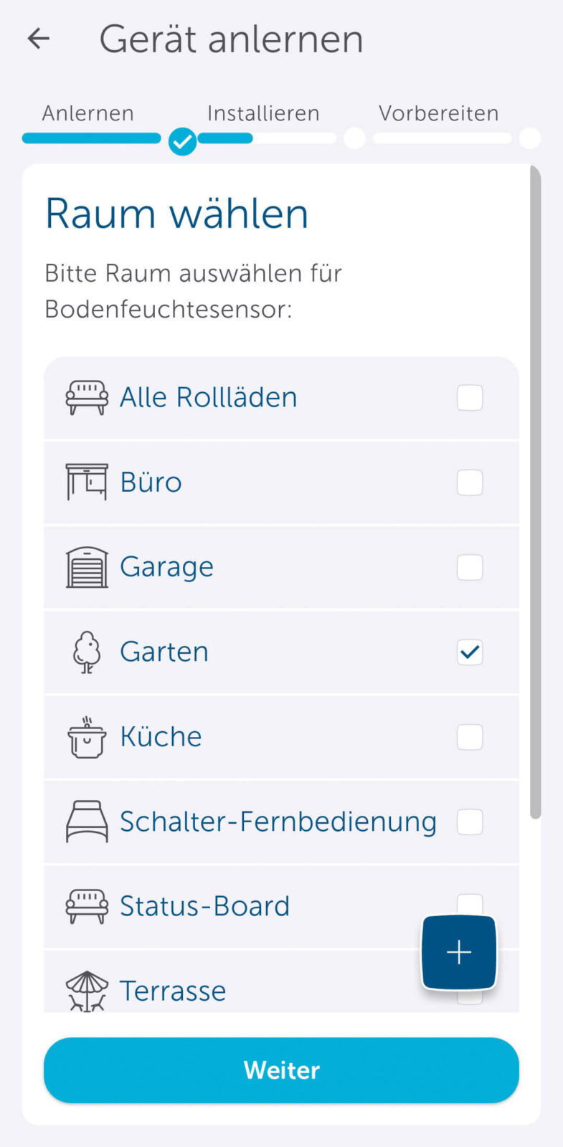Uncheck the Garten room checkbox
This screenshot has height=1147, width=563.
[x=470, y=652]
